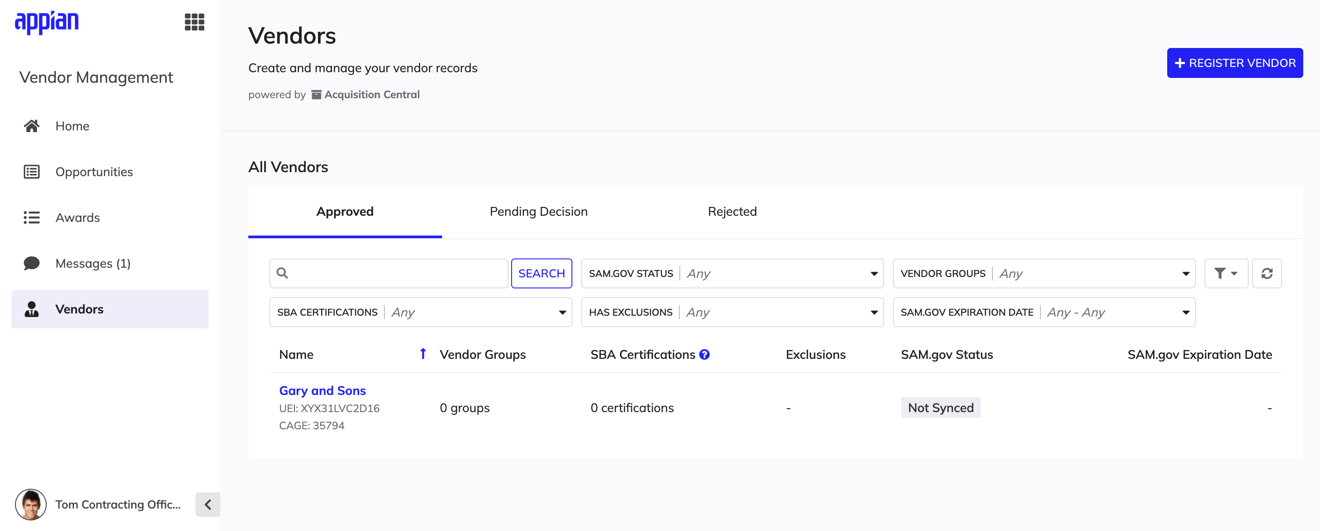Click the Vendor Groups column header
1320x531 pixels.
coord(483,355)
